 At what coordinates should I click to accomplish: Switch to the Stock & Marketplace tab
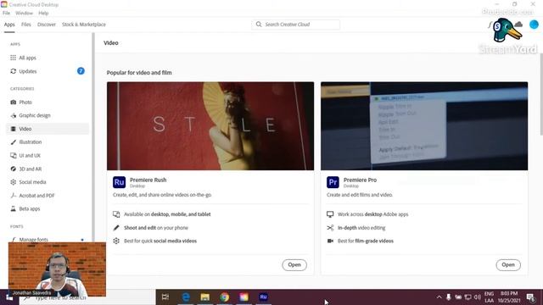84,25
